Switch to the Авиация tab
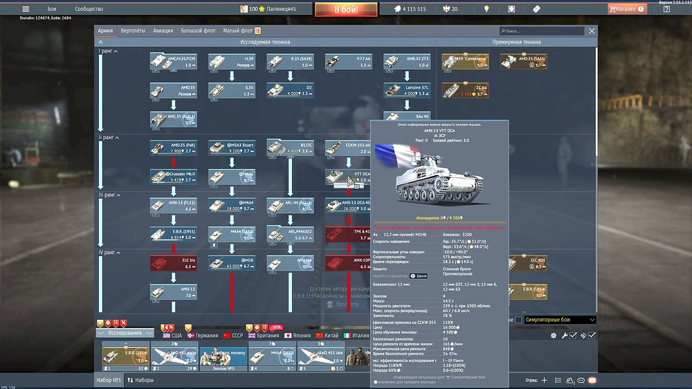Viewport: 692px width, 389px height. tap(163, 30)
